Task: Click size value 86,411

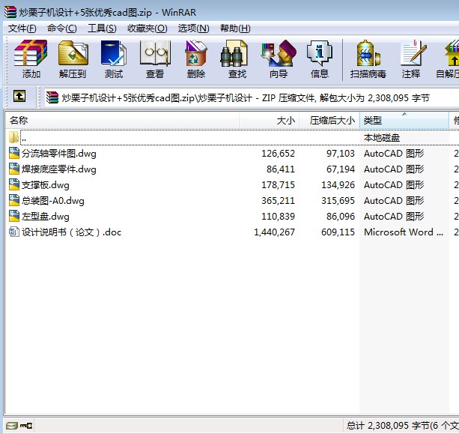Action: pos(281,169)
